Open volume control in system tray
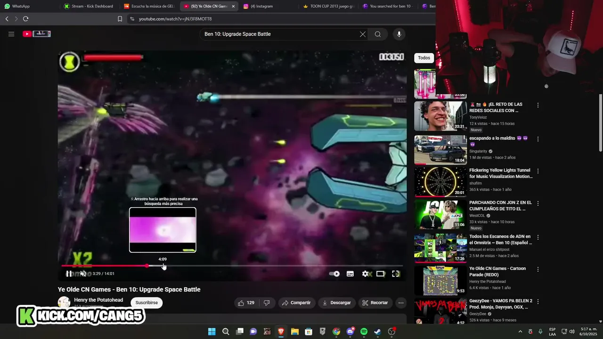This screenshot has height=339, width=603. coord(571,331)
